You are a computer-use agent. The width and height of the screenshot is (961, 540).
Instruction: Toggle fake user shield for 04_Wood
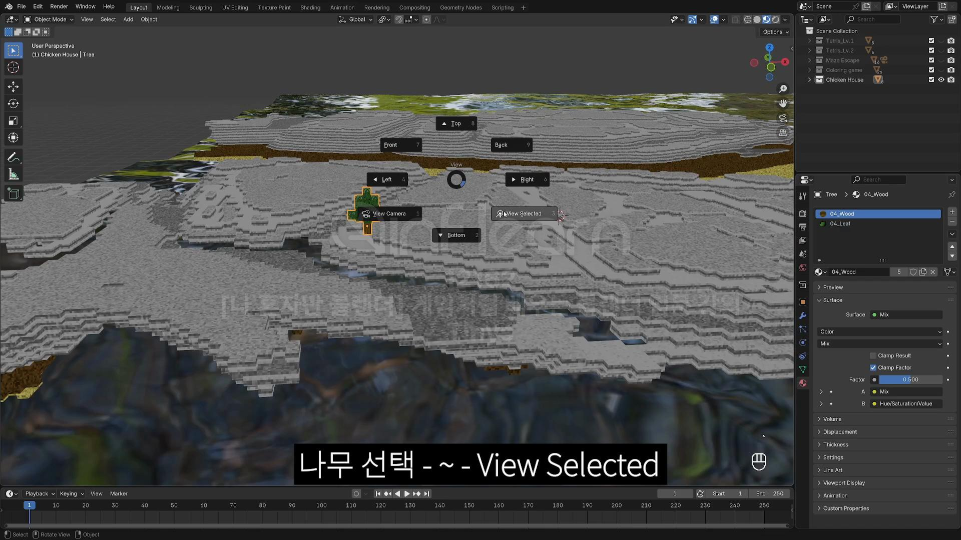(x=913, y=272)
